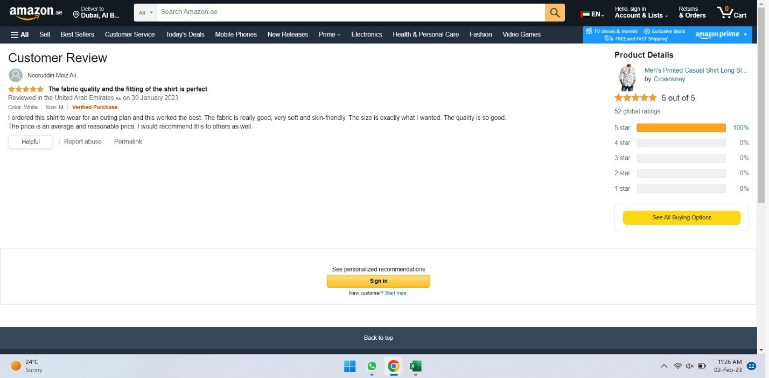Click the 52 global ratings text
The width and height of the screenshot is (769, 378).
tap(638, 111)
